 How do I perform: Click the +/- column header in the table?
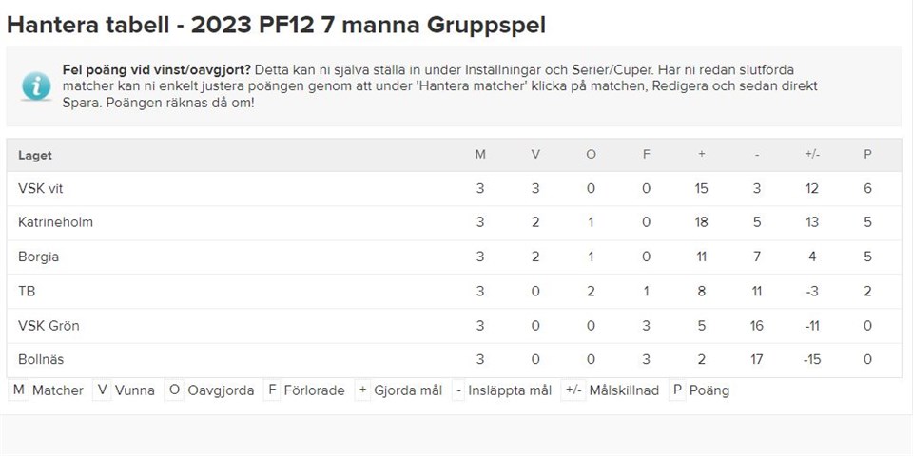[811, 155]
